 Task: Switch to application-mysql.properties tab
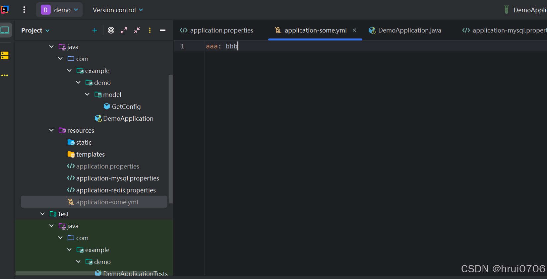(x=504, y=30)
